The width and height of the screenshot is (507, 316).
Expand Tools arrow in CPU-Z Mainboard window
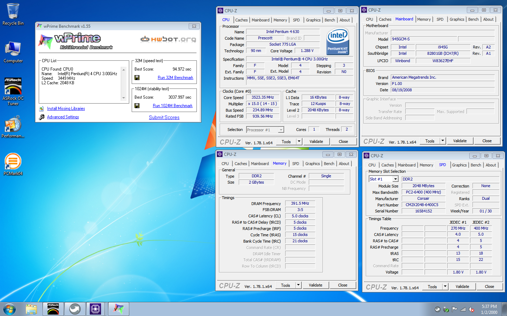point(443,141)
